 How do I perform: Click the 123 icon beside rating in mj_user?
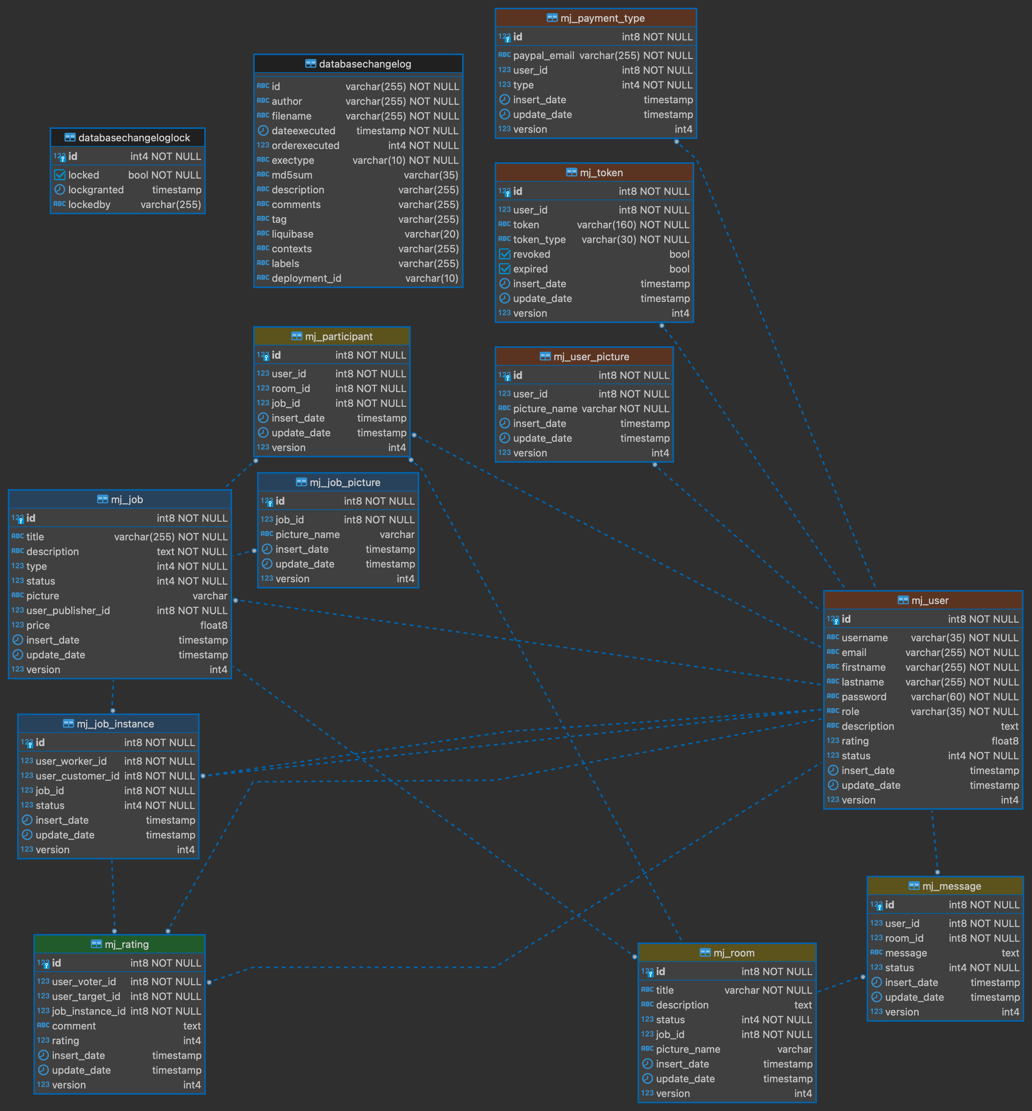point(833,741)
